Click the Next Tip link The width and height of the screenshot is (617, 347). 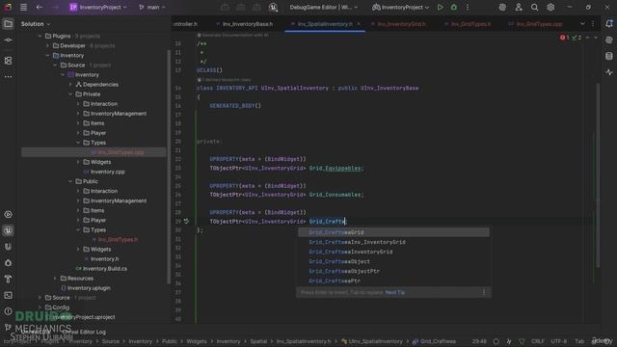pos(395,292)
